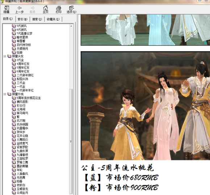Image resolution: width=210 pixels, height=195 pixels.
Task: Click the character outfit preview image
Action: (x=146, y=106)
